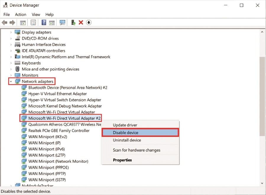
Task: Open the View menu
Action: [x=36, y=14]
